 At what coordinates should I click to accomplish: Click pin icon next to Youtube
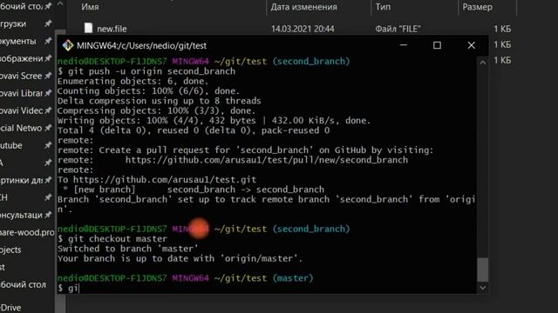[48, 145]
